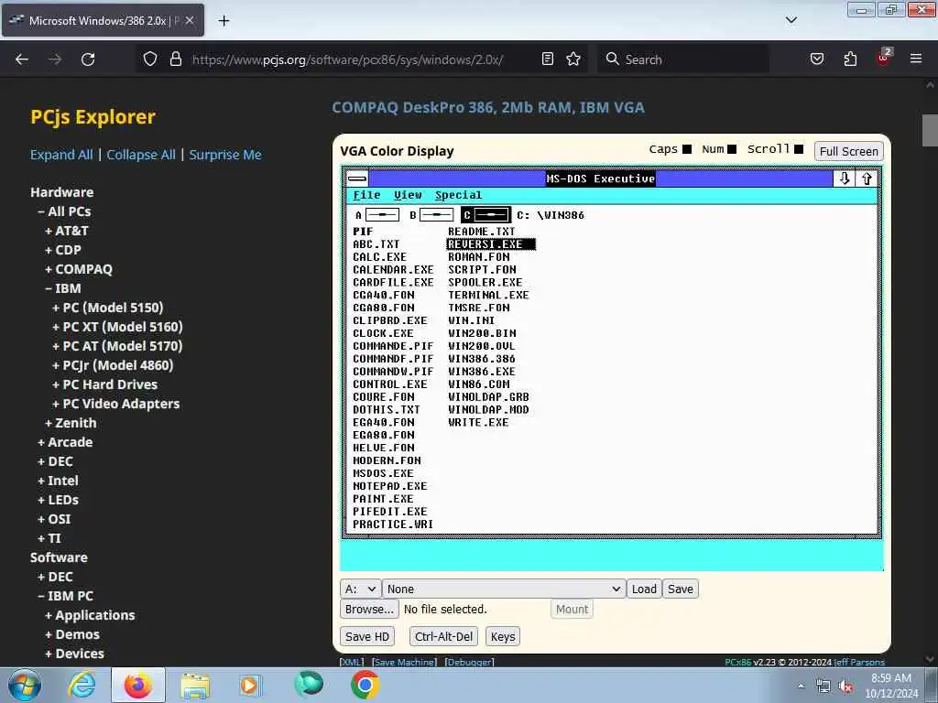The image size is (938, 703).
Task: Select NOTEPAD.EXE in the file list
Action: (390, 486)
